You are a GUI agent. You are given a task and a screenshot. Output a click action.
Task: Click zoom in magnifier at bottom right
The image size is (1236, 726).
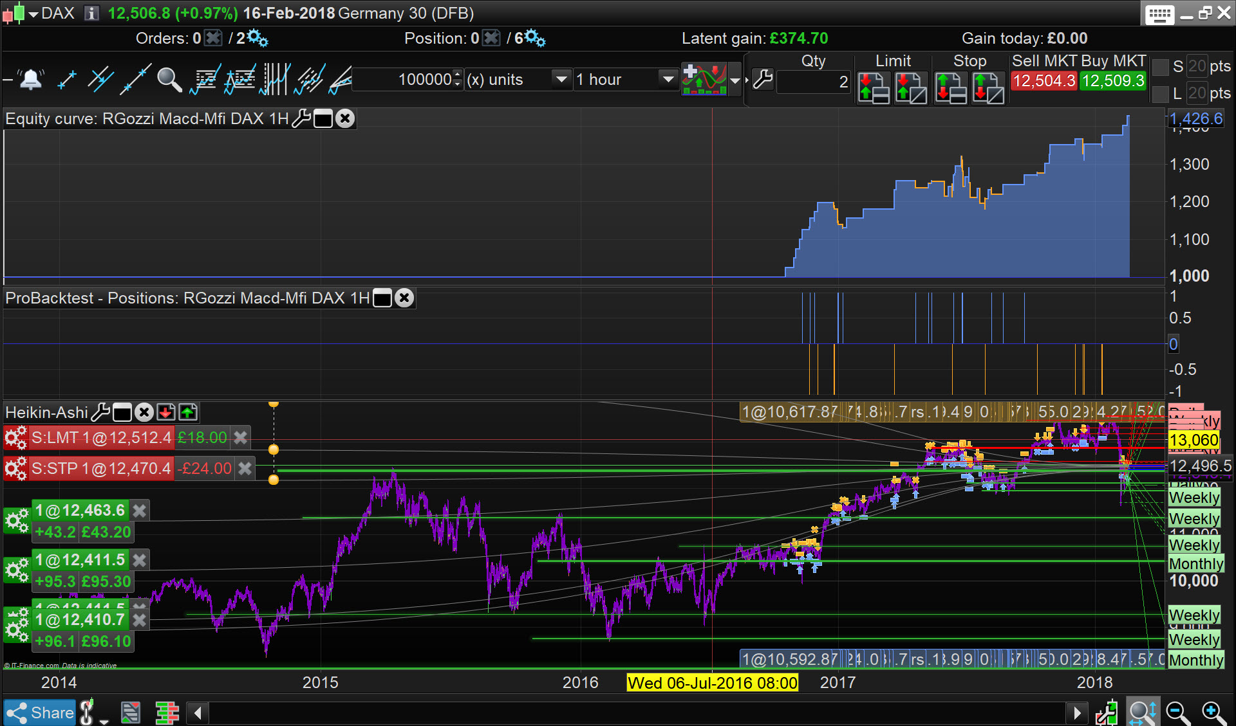click(x=1213, y=712)
